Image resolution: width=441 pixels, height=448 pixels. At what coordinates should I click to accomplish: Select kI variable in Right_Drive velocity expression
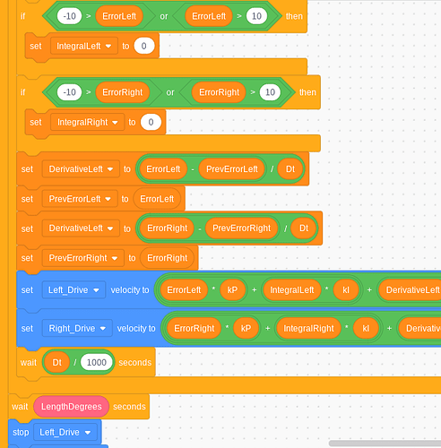(366, 329)
